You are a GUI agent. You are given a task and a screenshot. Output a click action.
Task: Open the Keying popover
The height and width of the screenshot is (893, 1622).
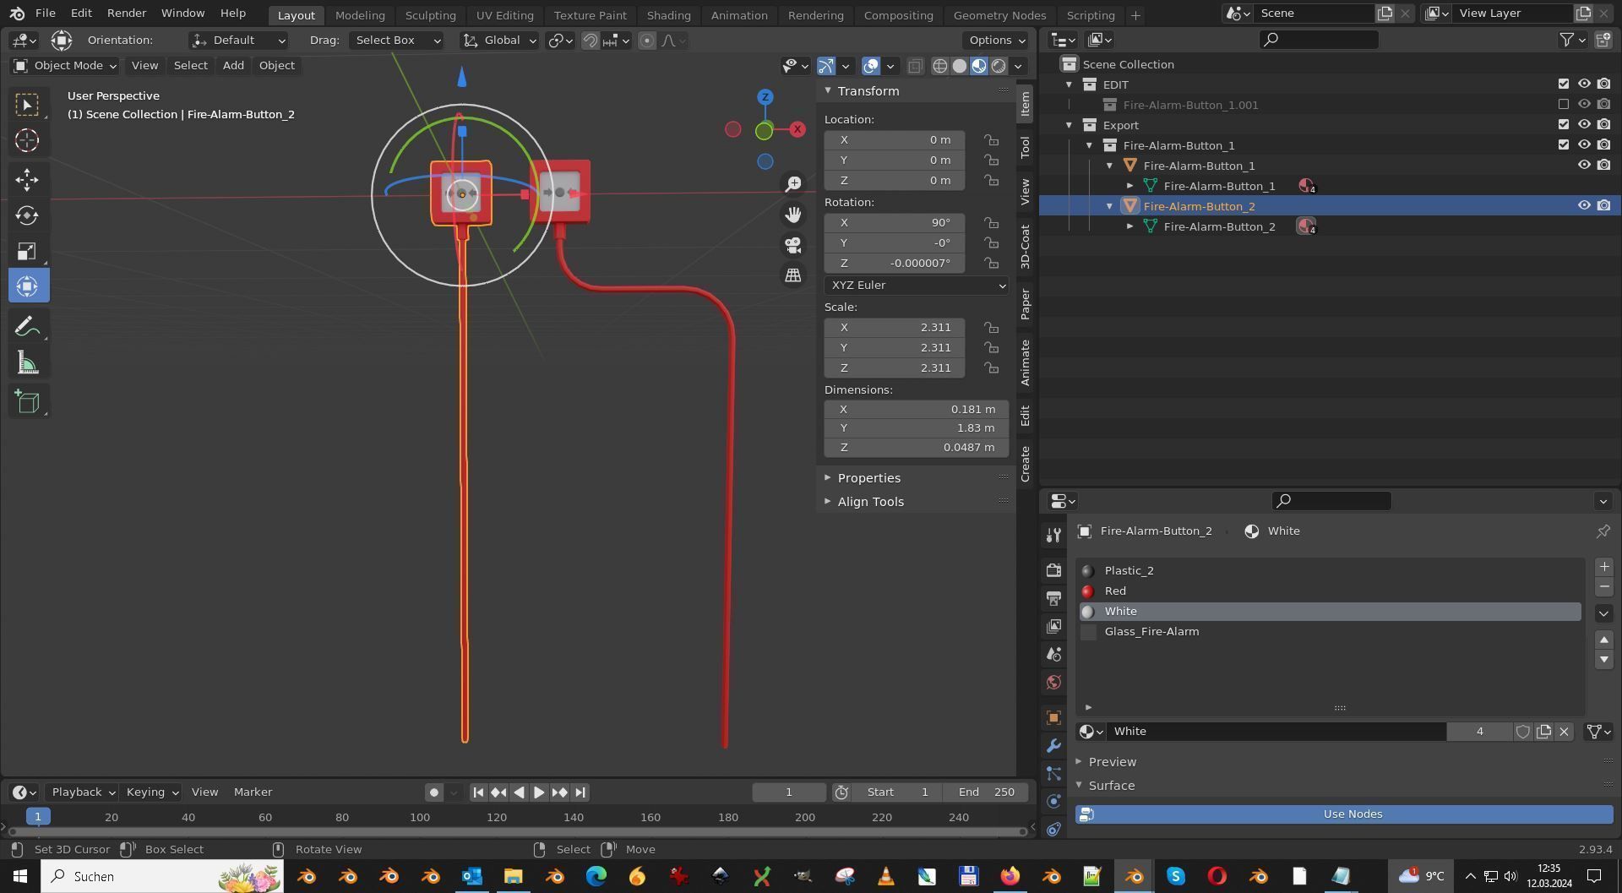coord(152,792)
